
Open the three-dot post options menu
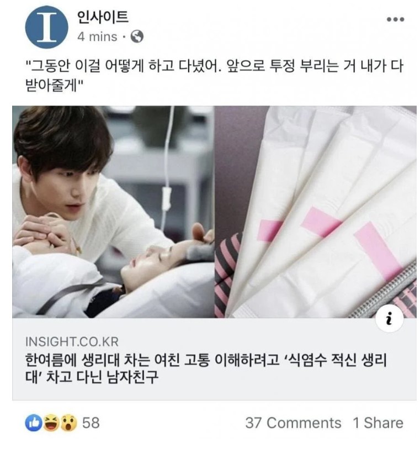(x=395, y=20)
